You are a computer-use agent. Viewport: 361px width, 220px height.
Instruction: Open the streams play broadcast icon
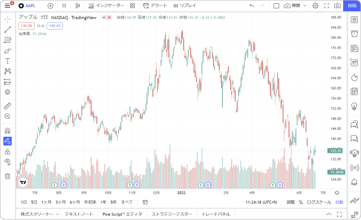[354, 167]
